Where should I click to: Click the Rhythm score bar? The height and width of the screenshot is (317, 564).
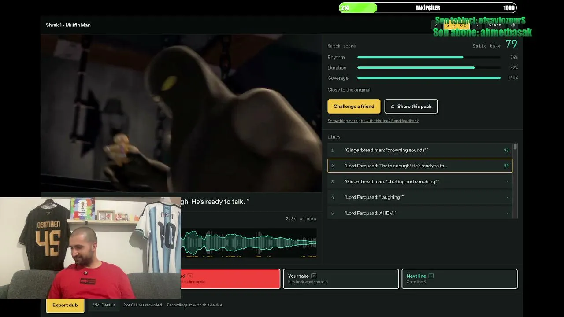point(429,57)
